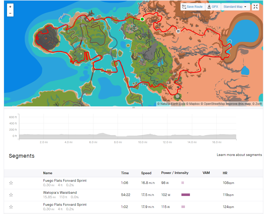Open Learn more about segments link

pos(239,155)
